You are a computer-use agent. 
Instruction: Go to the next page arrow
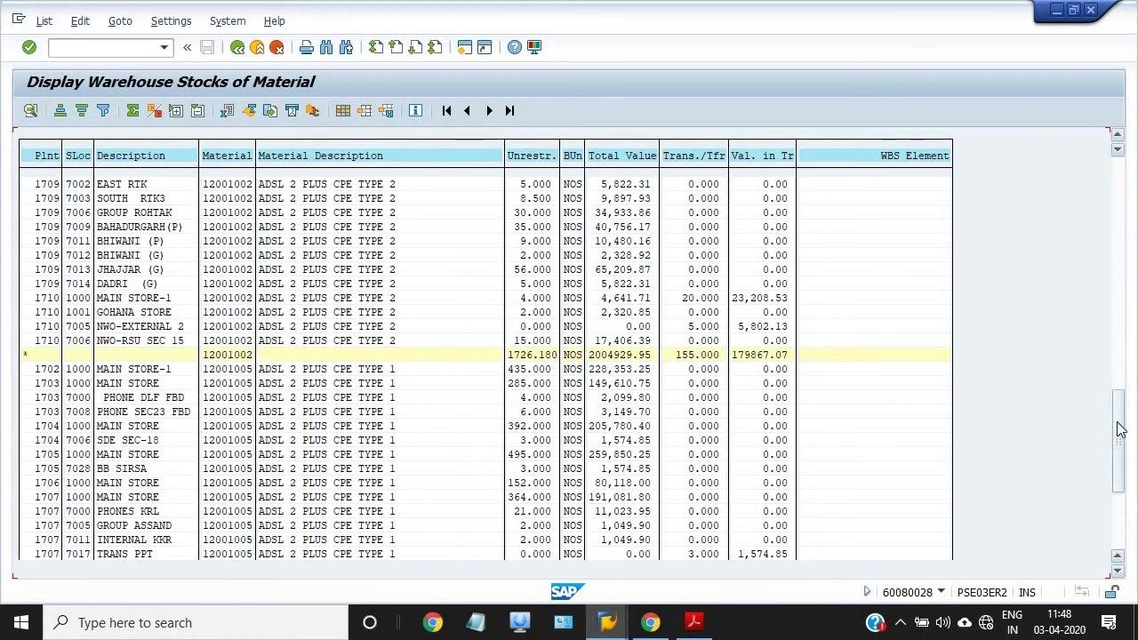coord(489,110)
